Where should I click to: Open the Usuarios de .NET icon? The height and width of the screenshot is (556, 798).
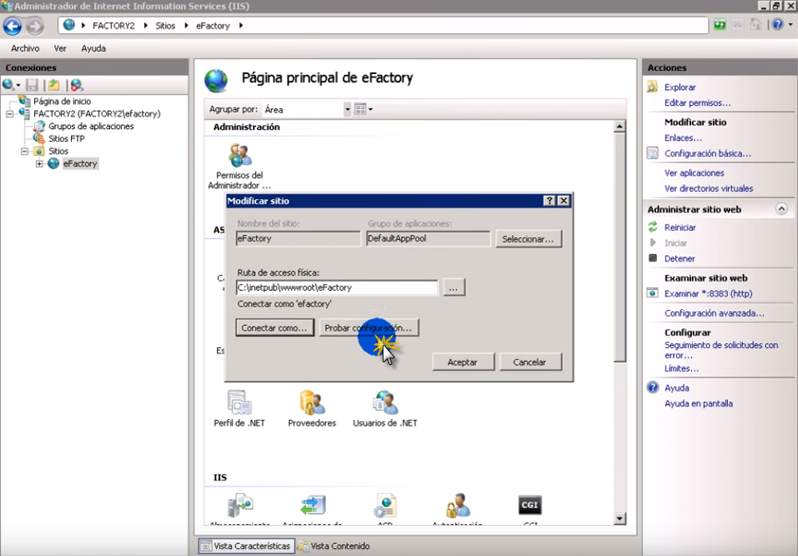pos(385,404)
